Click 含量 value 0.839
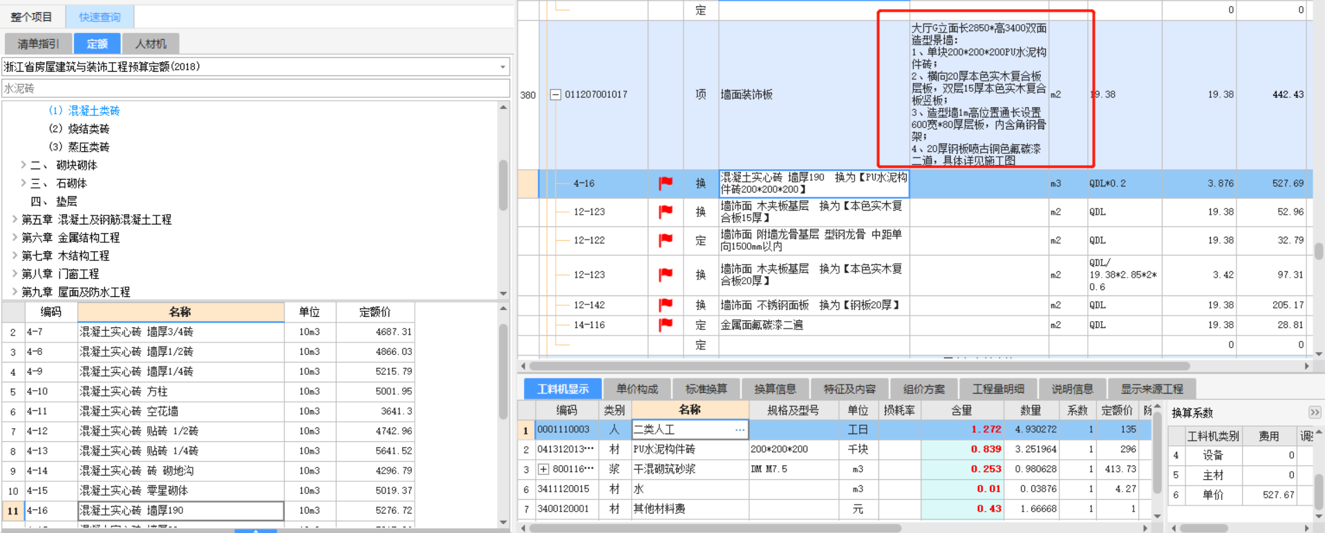The width and height of the screenshot is (1325, 533). pyautogui.click(x=961, y=449)
